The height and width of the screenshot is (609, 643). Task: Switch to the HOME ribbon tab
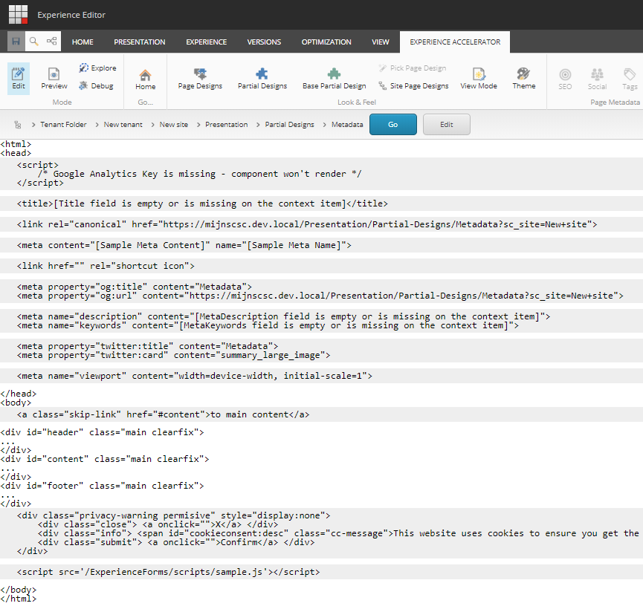83,42
